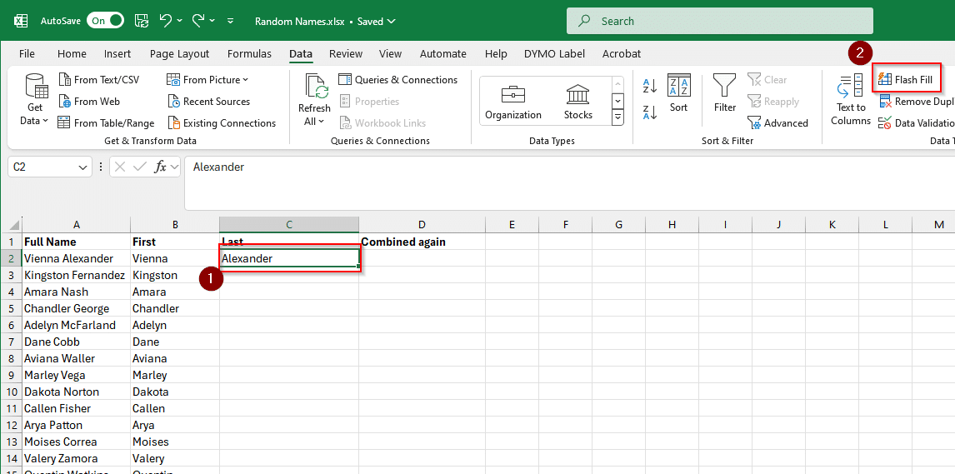
Task: Open Existing Connections
Action: pos(222,123)
